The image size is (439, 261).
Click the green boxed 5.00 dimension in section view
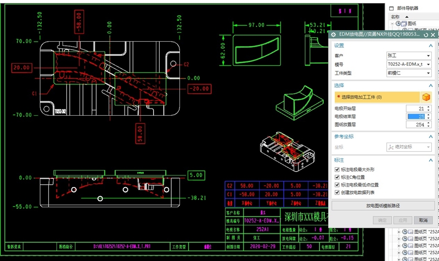(x=196, y=175)
